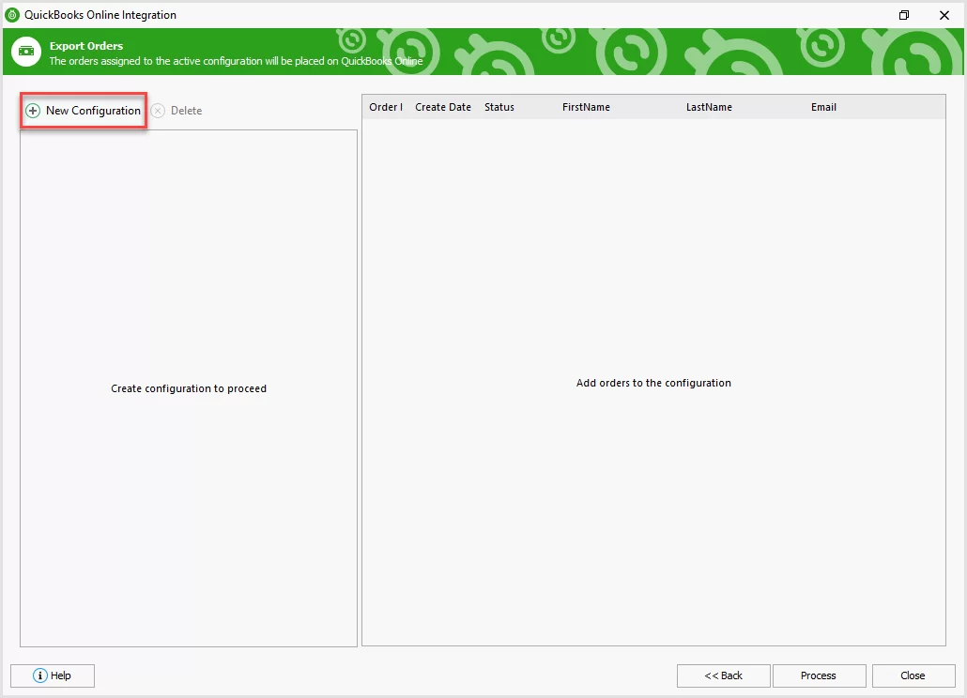Sort orders by the Order I column
The image size is (967, 698).
click(385, 107)
